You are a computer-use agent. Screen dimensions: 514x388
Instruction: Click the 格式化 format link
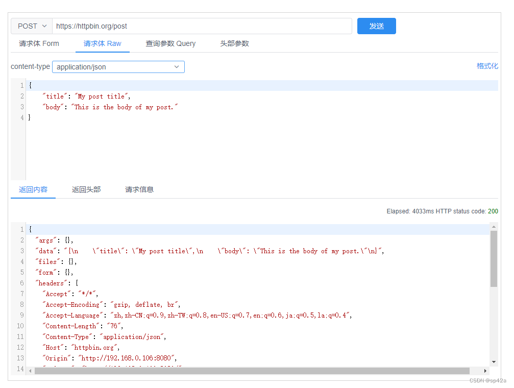487,66
